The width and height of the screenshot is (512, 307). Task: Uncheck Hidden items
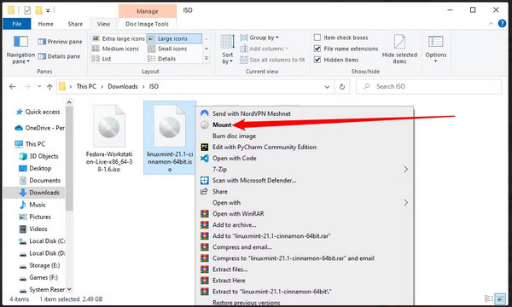coord(317,60)
